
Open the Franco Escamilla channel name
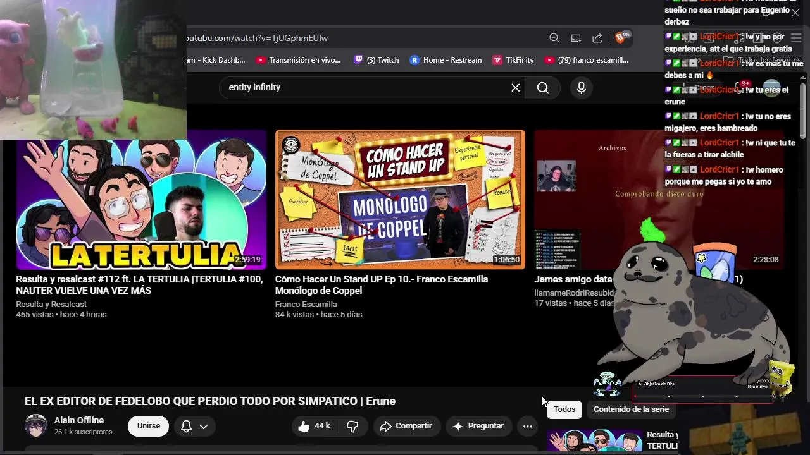point(306,305)
